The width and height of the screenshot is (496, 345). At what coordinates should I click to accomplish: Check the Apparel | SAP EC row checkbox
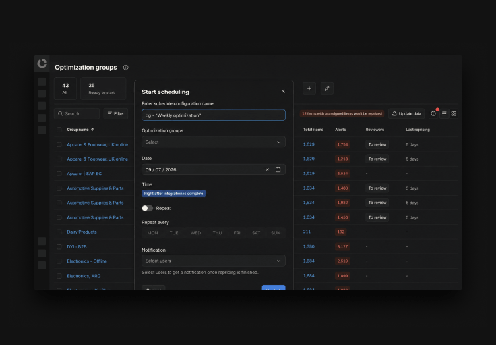(x=59, y=174)
